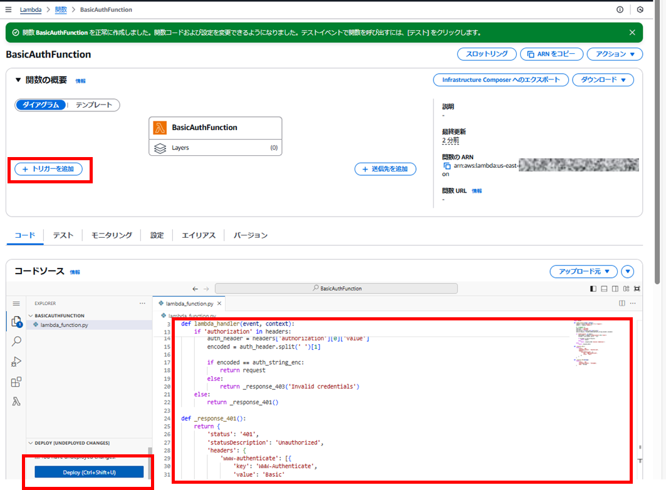The image size is (666, 490).
Task: Go forward with the editor right arrow
Action: pos(206,288)
